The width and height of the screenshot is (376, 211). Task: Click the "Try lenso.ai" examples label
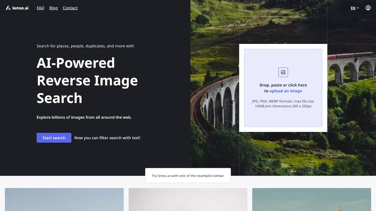pos(188,175)
